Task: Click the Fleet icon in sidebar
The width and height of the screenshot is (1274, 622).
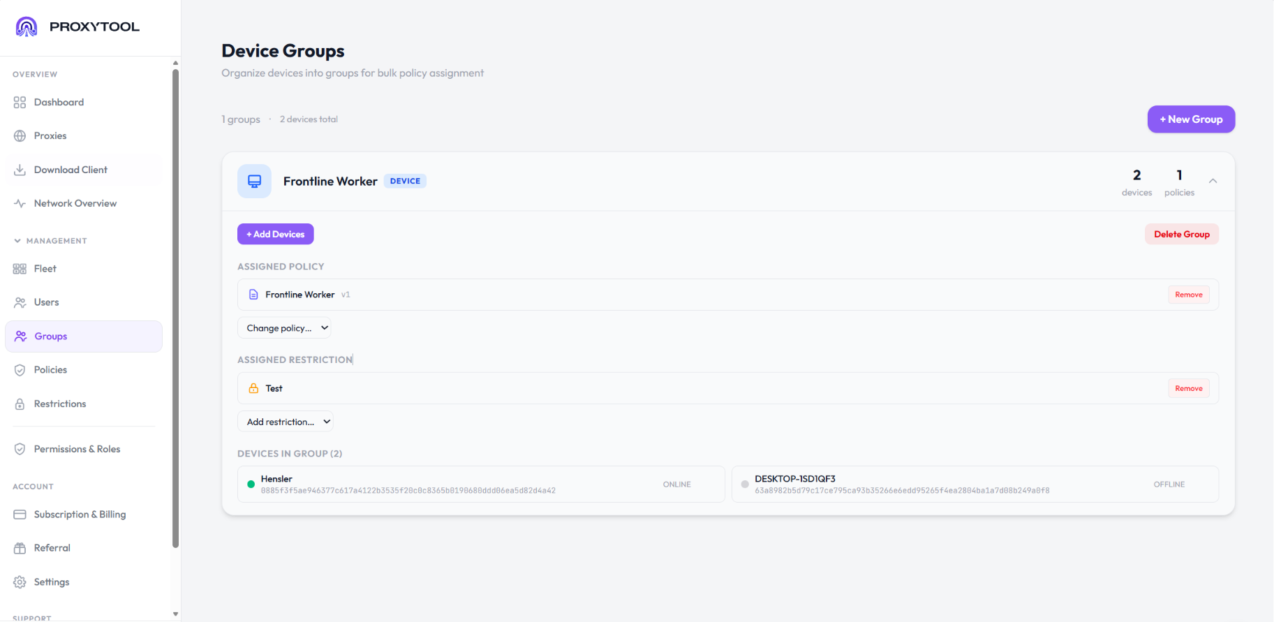Action: 20,269
